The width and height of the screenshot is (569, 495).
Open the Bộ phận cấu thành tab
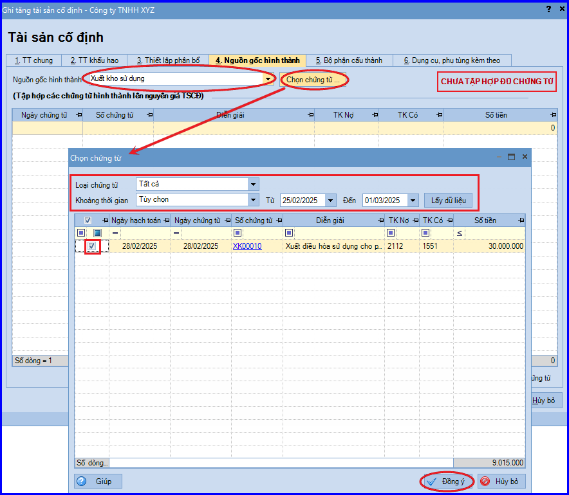[349, 60]
